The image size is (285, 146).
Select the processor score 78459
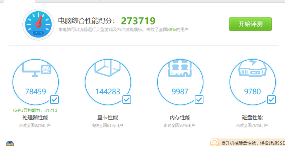35,92
